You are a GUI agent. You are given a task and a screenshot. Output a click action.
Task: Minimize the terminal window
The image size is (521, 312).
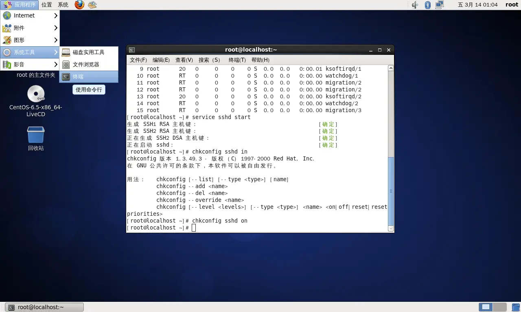point(371,50)
